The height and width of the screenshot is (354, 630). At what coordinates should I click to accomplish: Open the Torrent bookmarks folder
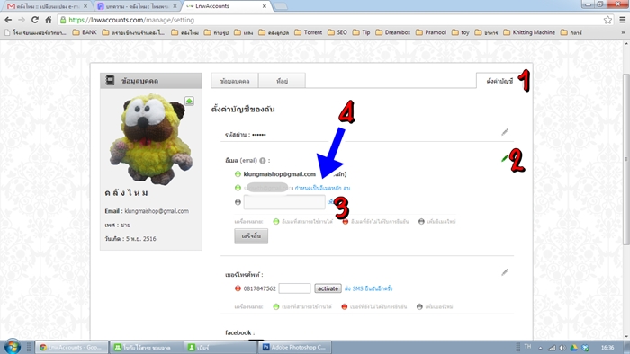click(x=308, y=32)
